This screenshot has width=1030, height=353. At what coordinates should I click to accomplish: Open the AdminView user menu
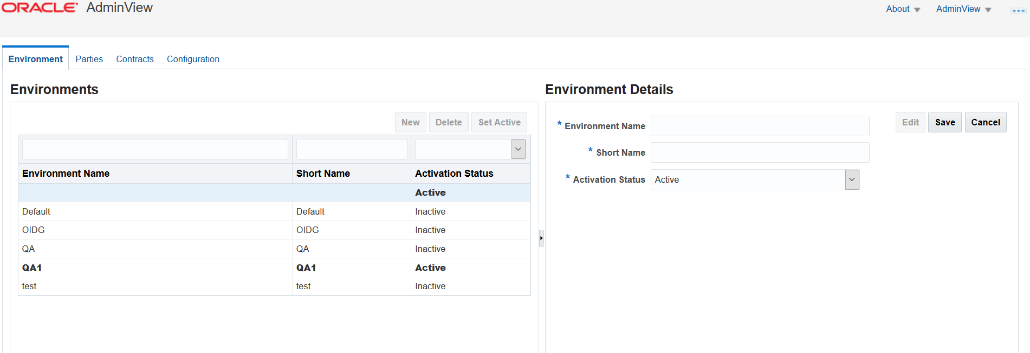pos(963,9)
